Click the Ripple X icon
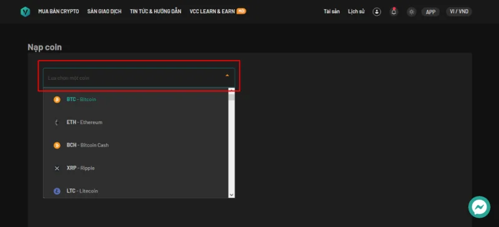This screenshot has height=227, width=499. [57, 168]
